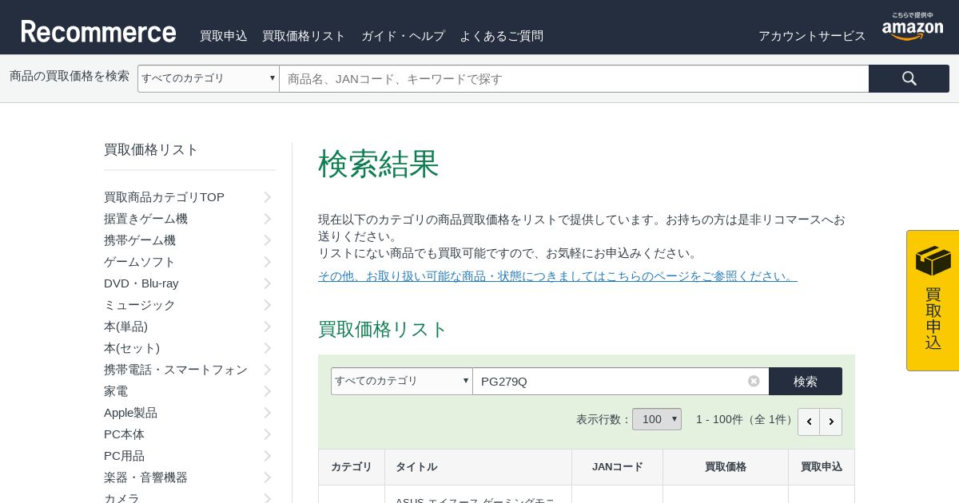Viewport: 959px width, 503px height.
Task: Click the magnifying glass search icon
Action: pos(909,78)
